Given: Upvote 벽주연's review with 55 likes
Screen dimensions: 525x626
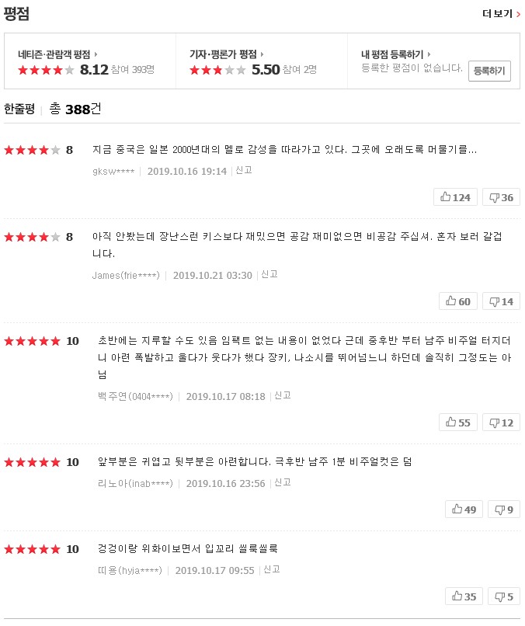Looking at the screenshot, I should pyautogui.click(x=458, y=423).
